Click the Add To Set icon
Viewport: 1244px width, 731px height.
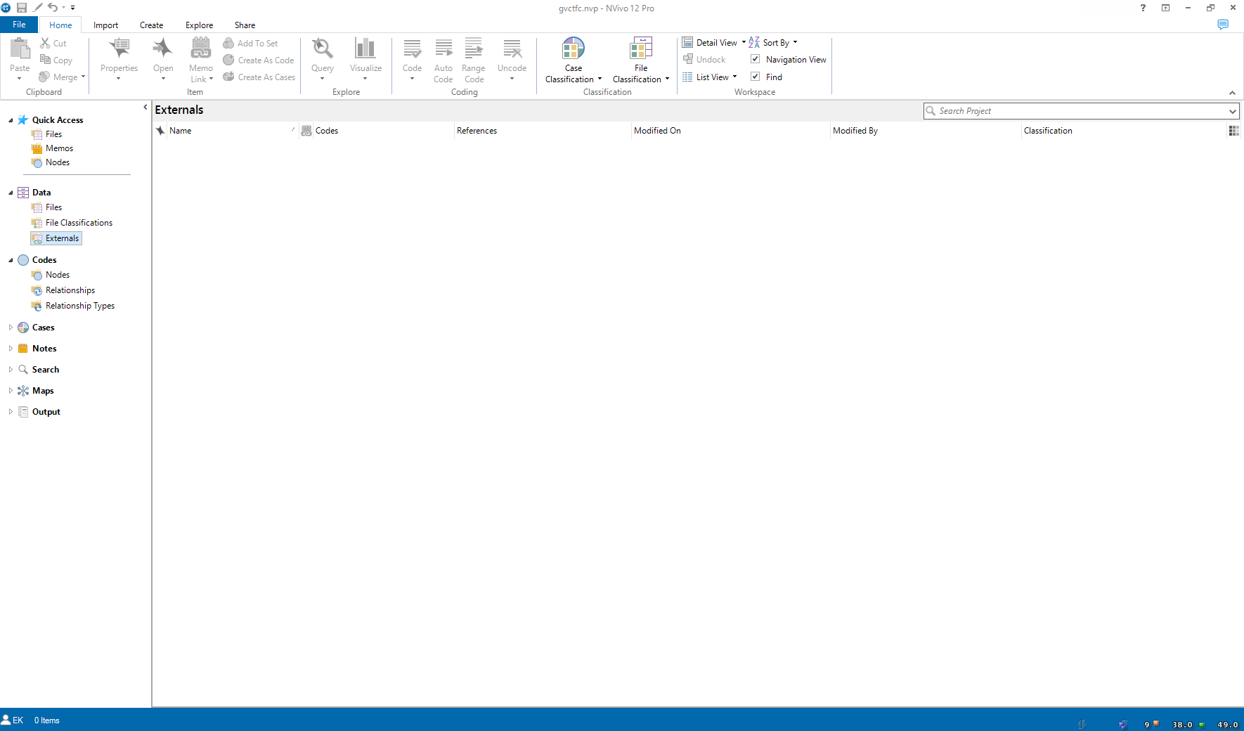[x=228, y=43]
